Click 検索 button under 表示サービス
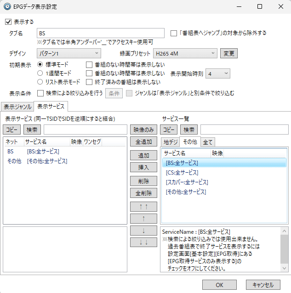The image size is (291, 293). click(x=32, y=130)
